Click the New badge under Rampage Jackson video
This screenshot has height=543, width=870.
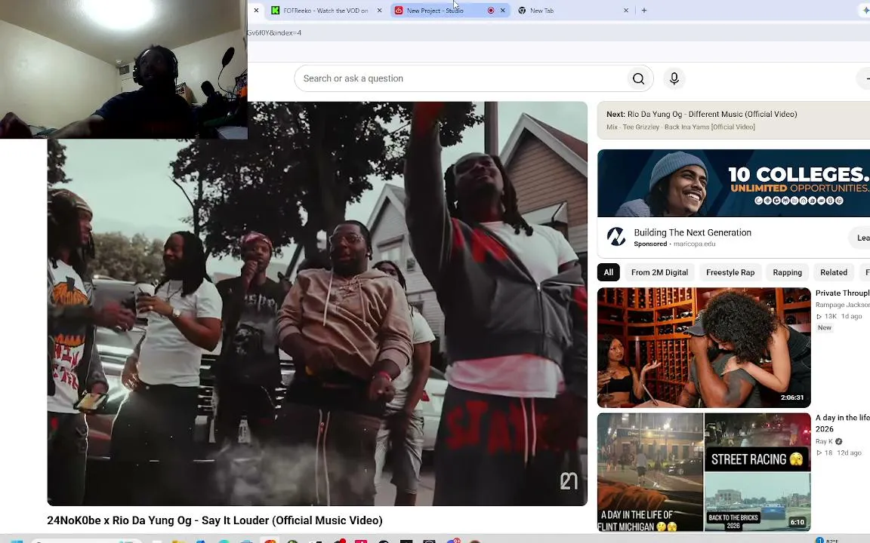point(825,327)
